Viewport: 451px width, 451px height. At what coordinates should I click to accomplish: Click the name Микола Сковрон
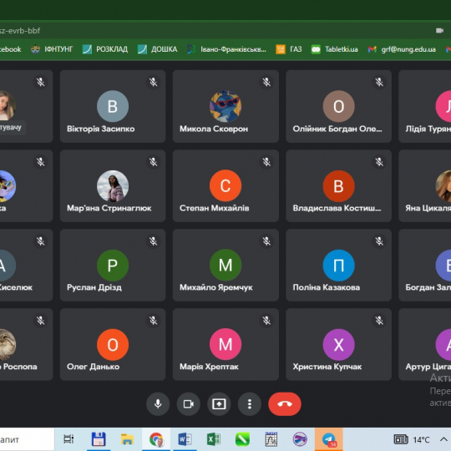(x=214, y=129)
